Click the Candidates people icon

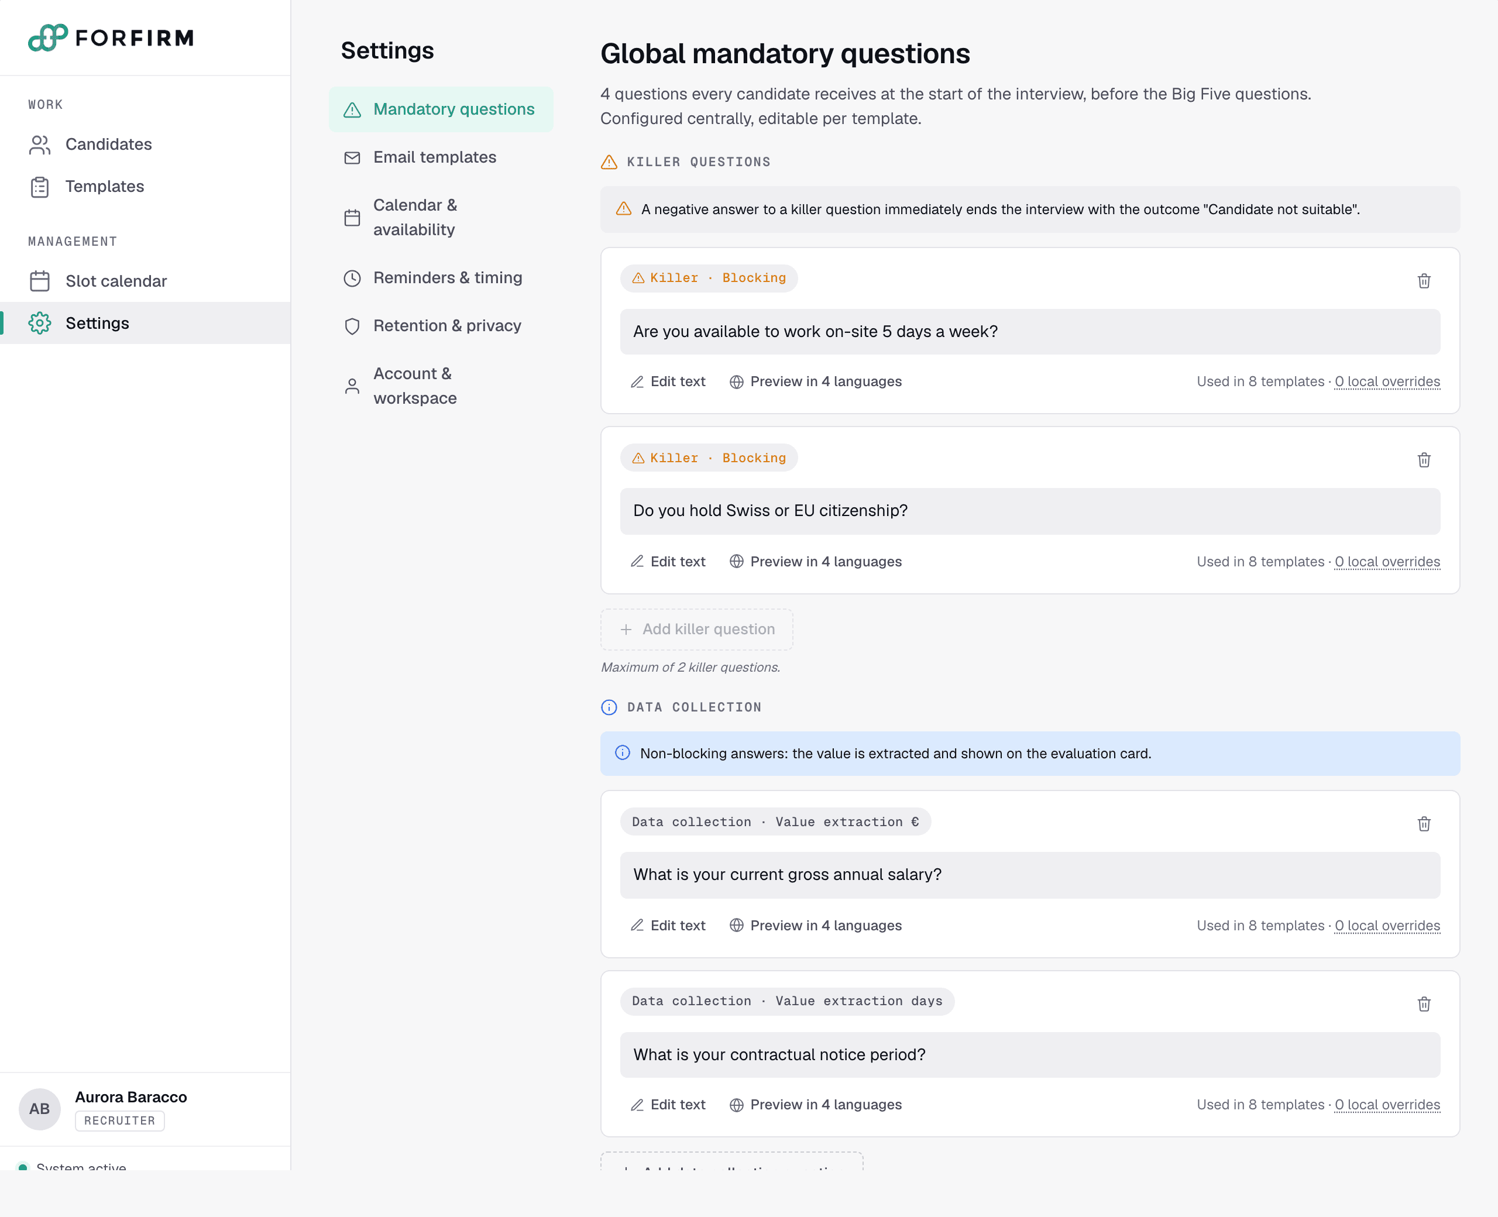(x=40, y=145)
